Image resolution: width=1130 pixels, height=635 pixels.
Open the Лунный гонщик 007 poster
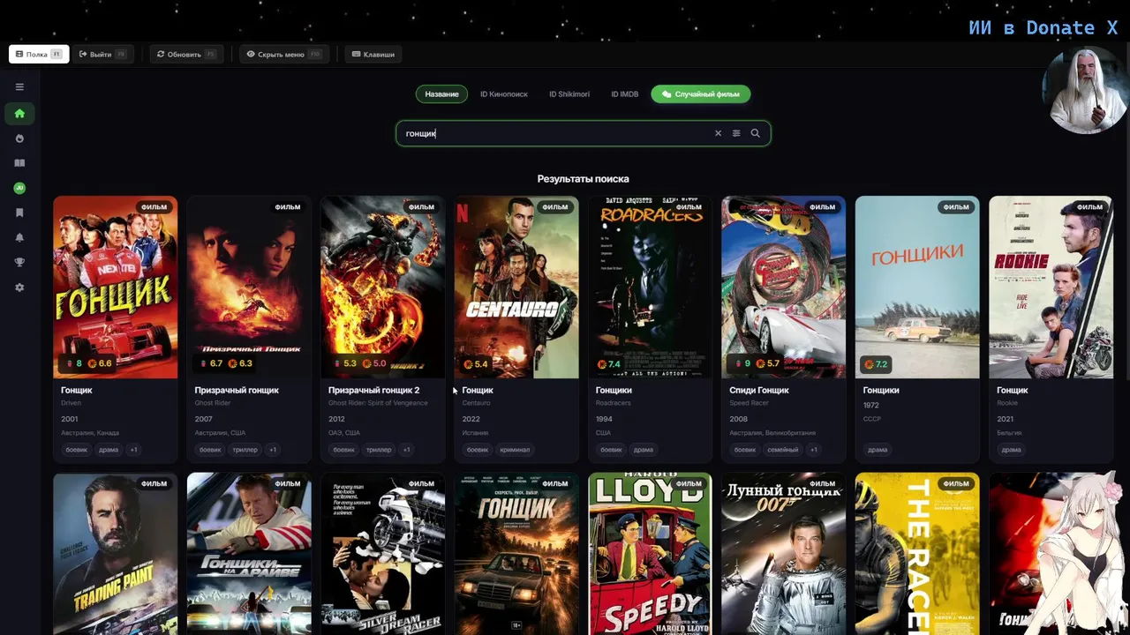[x=784, y=554]
